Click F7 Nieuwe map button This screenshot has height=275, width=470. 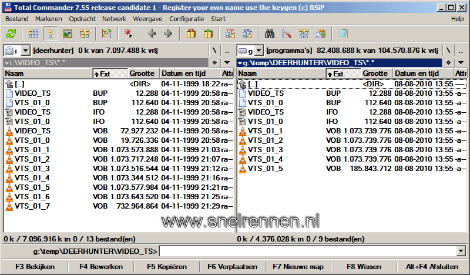298,267
